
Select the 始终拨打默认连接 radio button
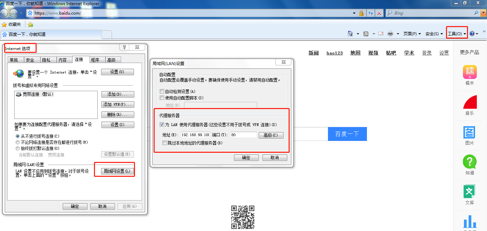18,148
